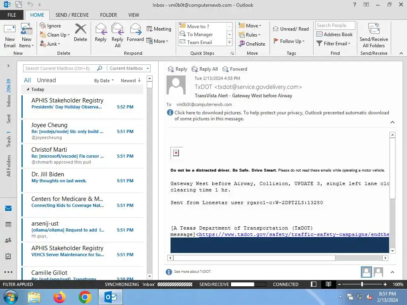Collapse the Today group
407x305 pixels.
[28, 89]
